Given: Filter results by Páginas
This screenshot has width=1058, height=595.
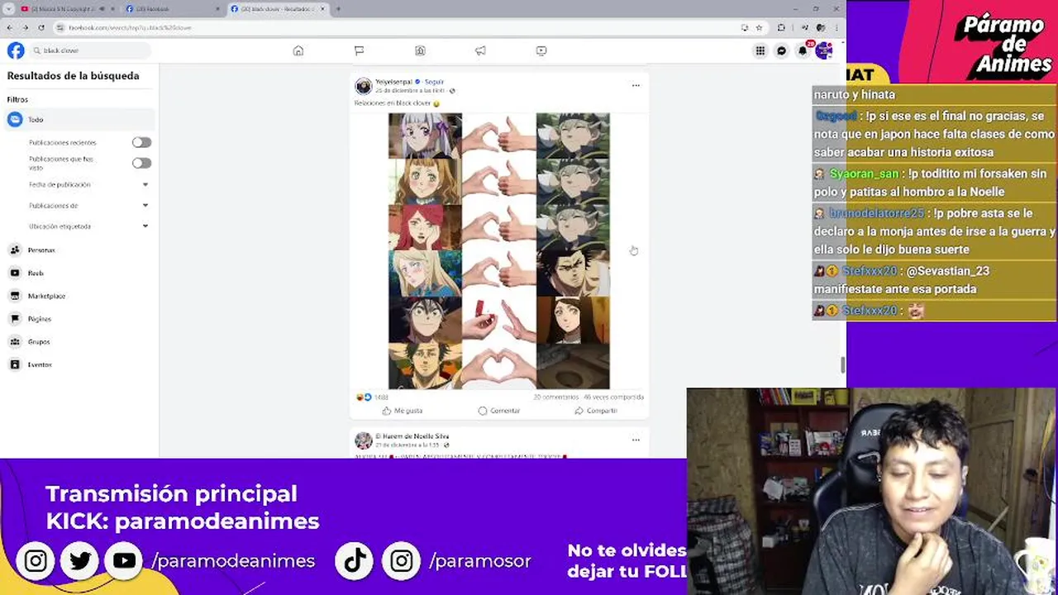Looking at the screenshot, I should (79, 318).
